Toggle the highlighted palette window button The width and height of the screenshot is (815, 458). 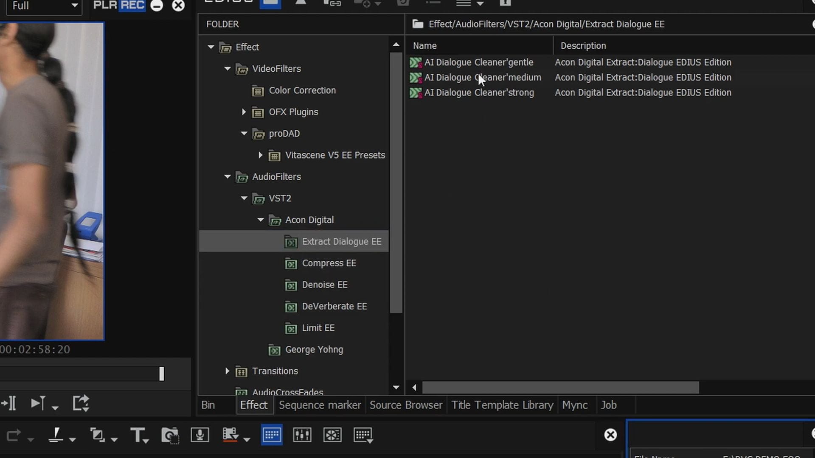pyautogui.click(x=272, y=435)
